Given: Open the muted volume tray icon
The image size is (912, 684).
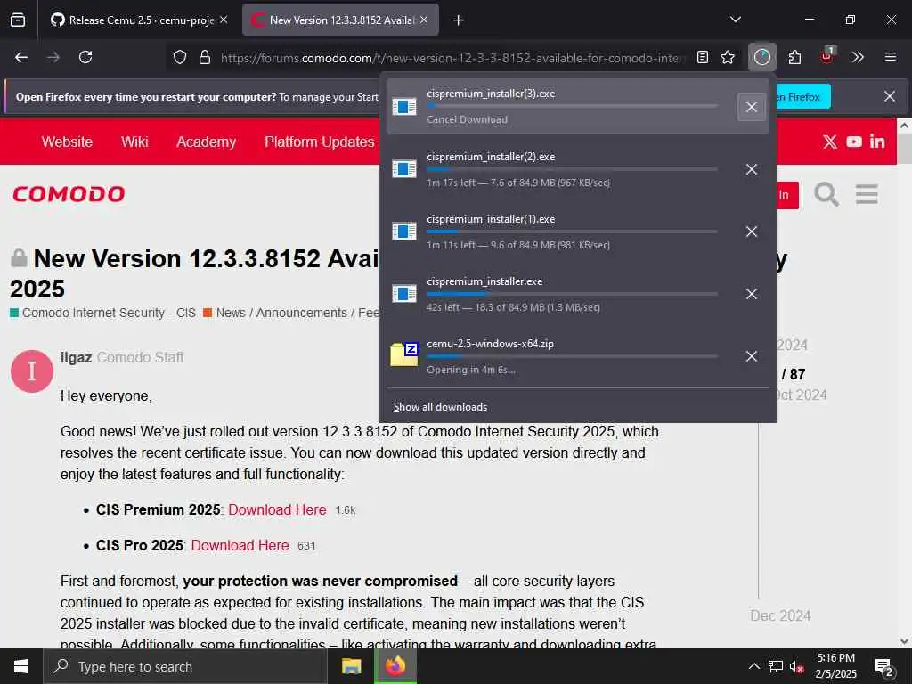Looking at the screenshot, I should pos(797,666).
